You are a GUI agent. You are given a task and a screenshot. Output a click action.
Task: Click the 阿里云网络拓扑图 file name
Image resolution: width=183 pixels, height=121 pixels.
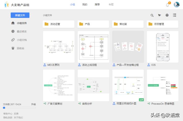126,104
